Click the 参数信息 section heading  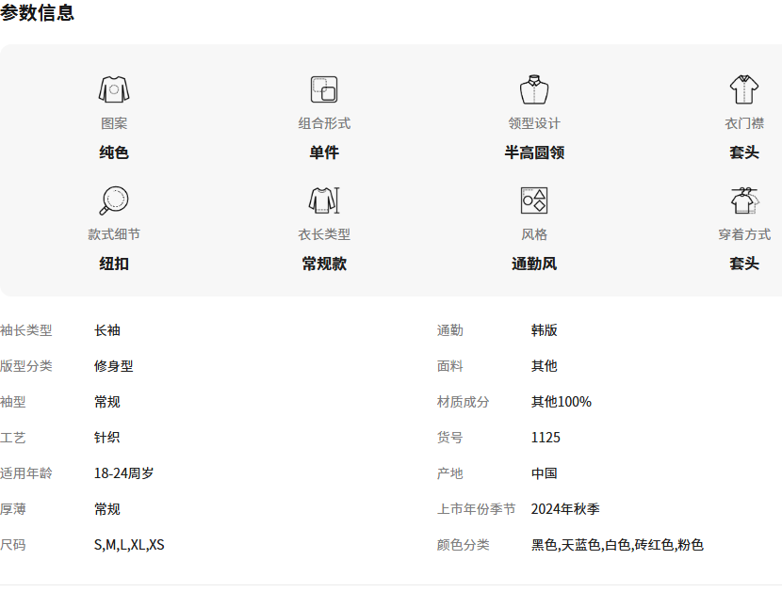[x=38, y=13]
